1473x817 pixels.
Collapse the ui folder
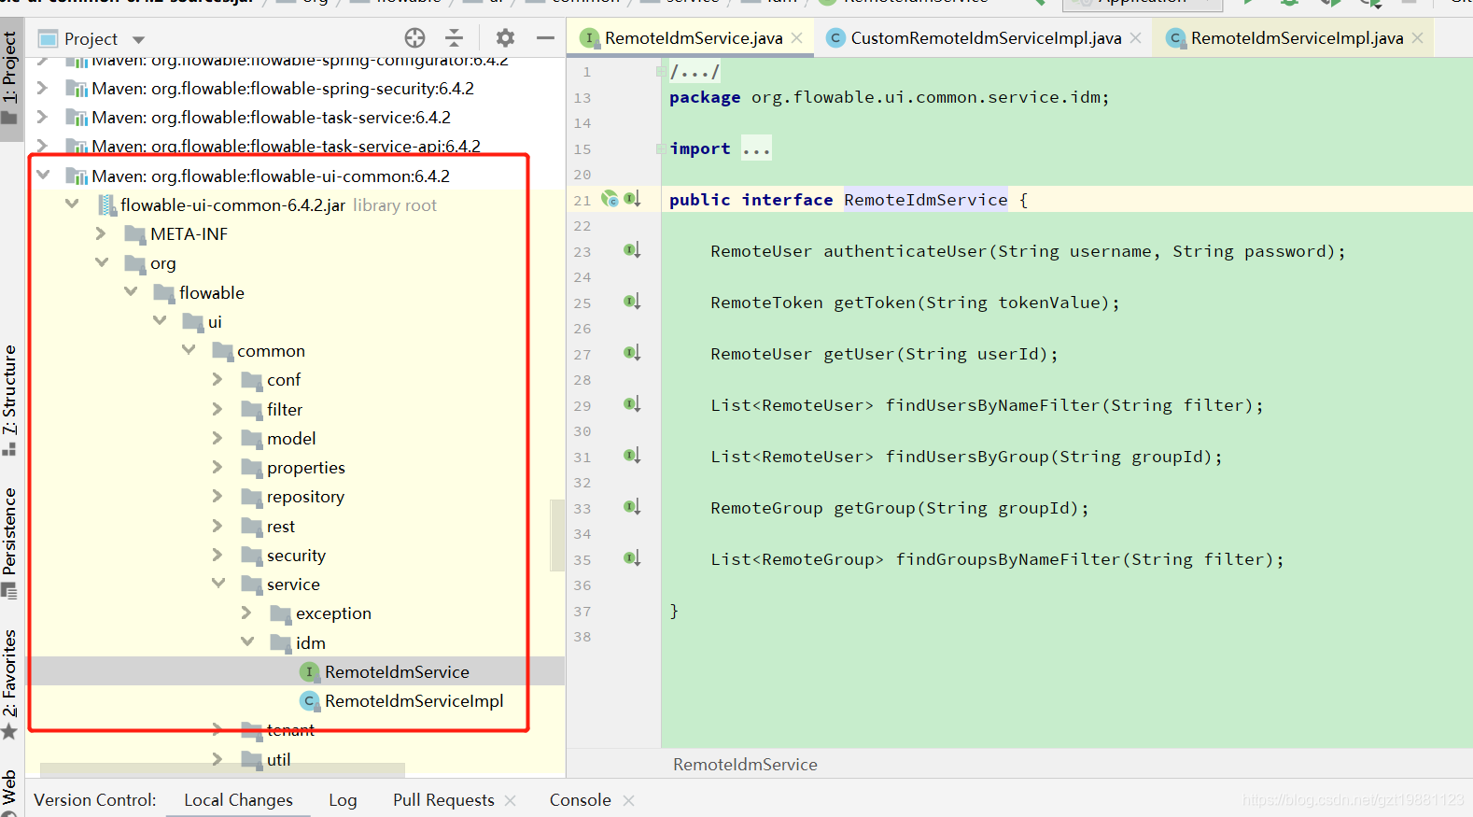pos(160,320)
